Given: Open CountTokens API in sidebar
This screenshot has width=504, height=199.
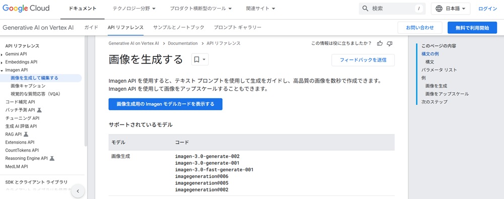Looking at the screenshot, I should [x=22, y=150].
